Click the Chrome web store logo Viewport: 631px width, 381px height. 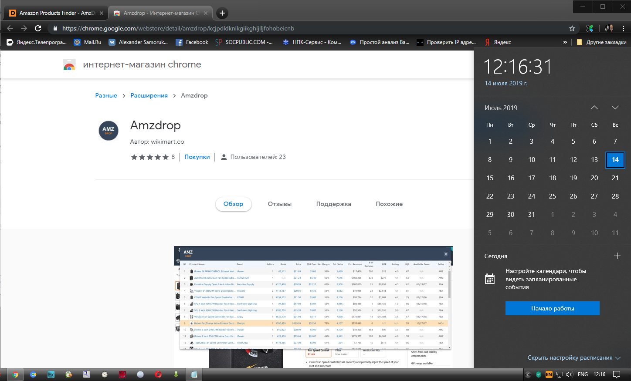(69, 65)
